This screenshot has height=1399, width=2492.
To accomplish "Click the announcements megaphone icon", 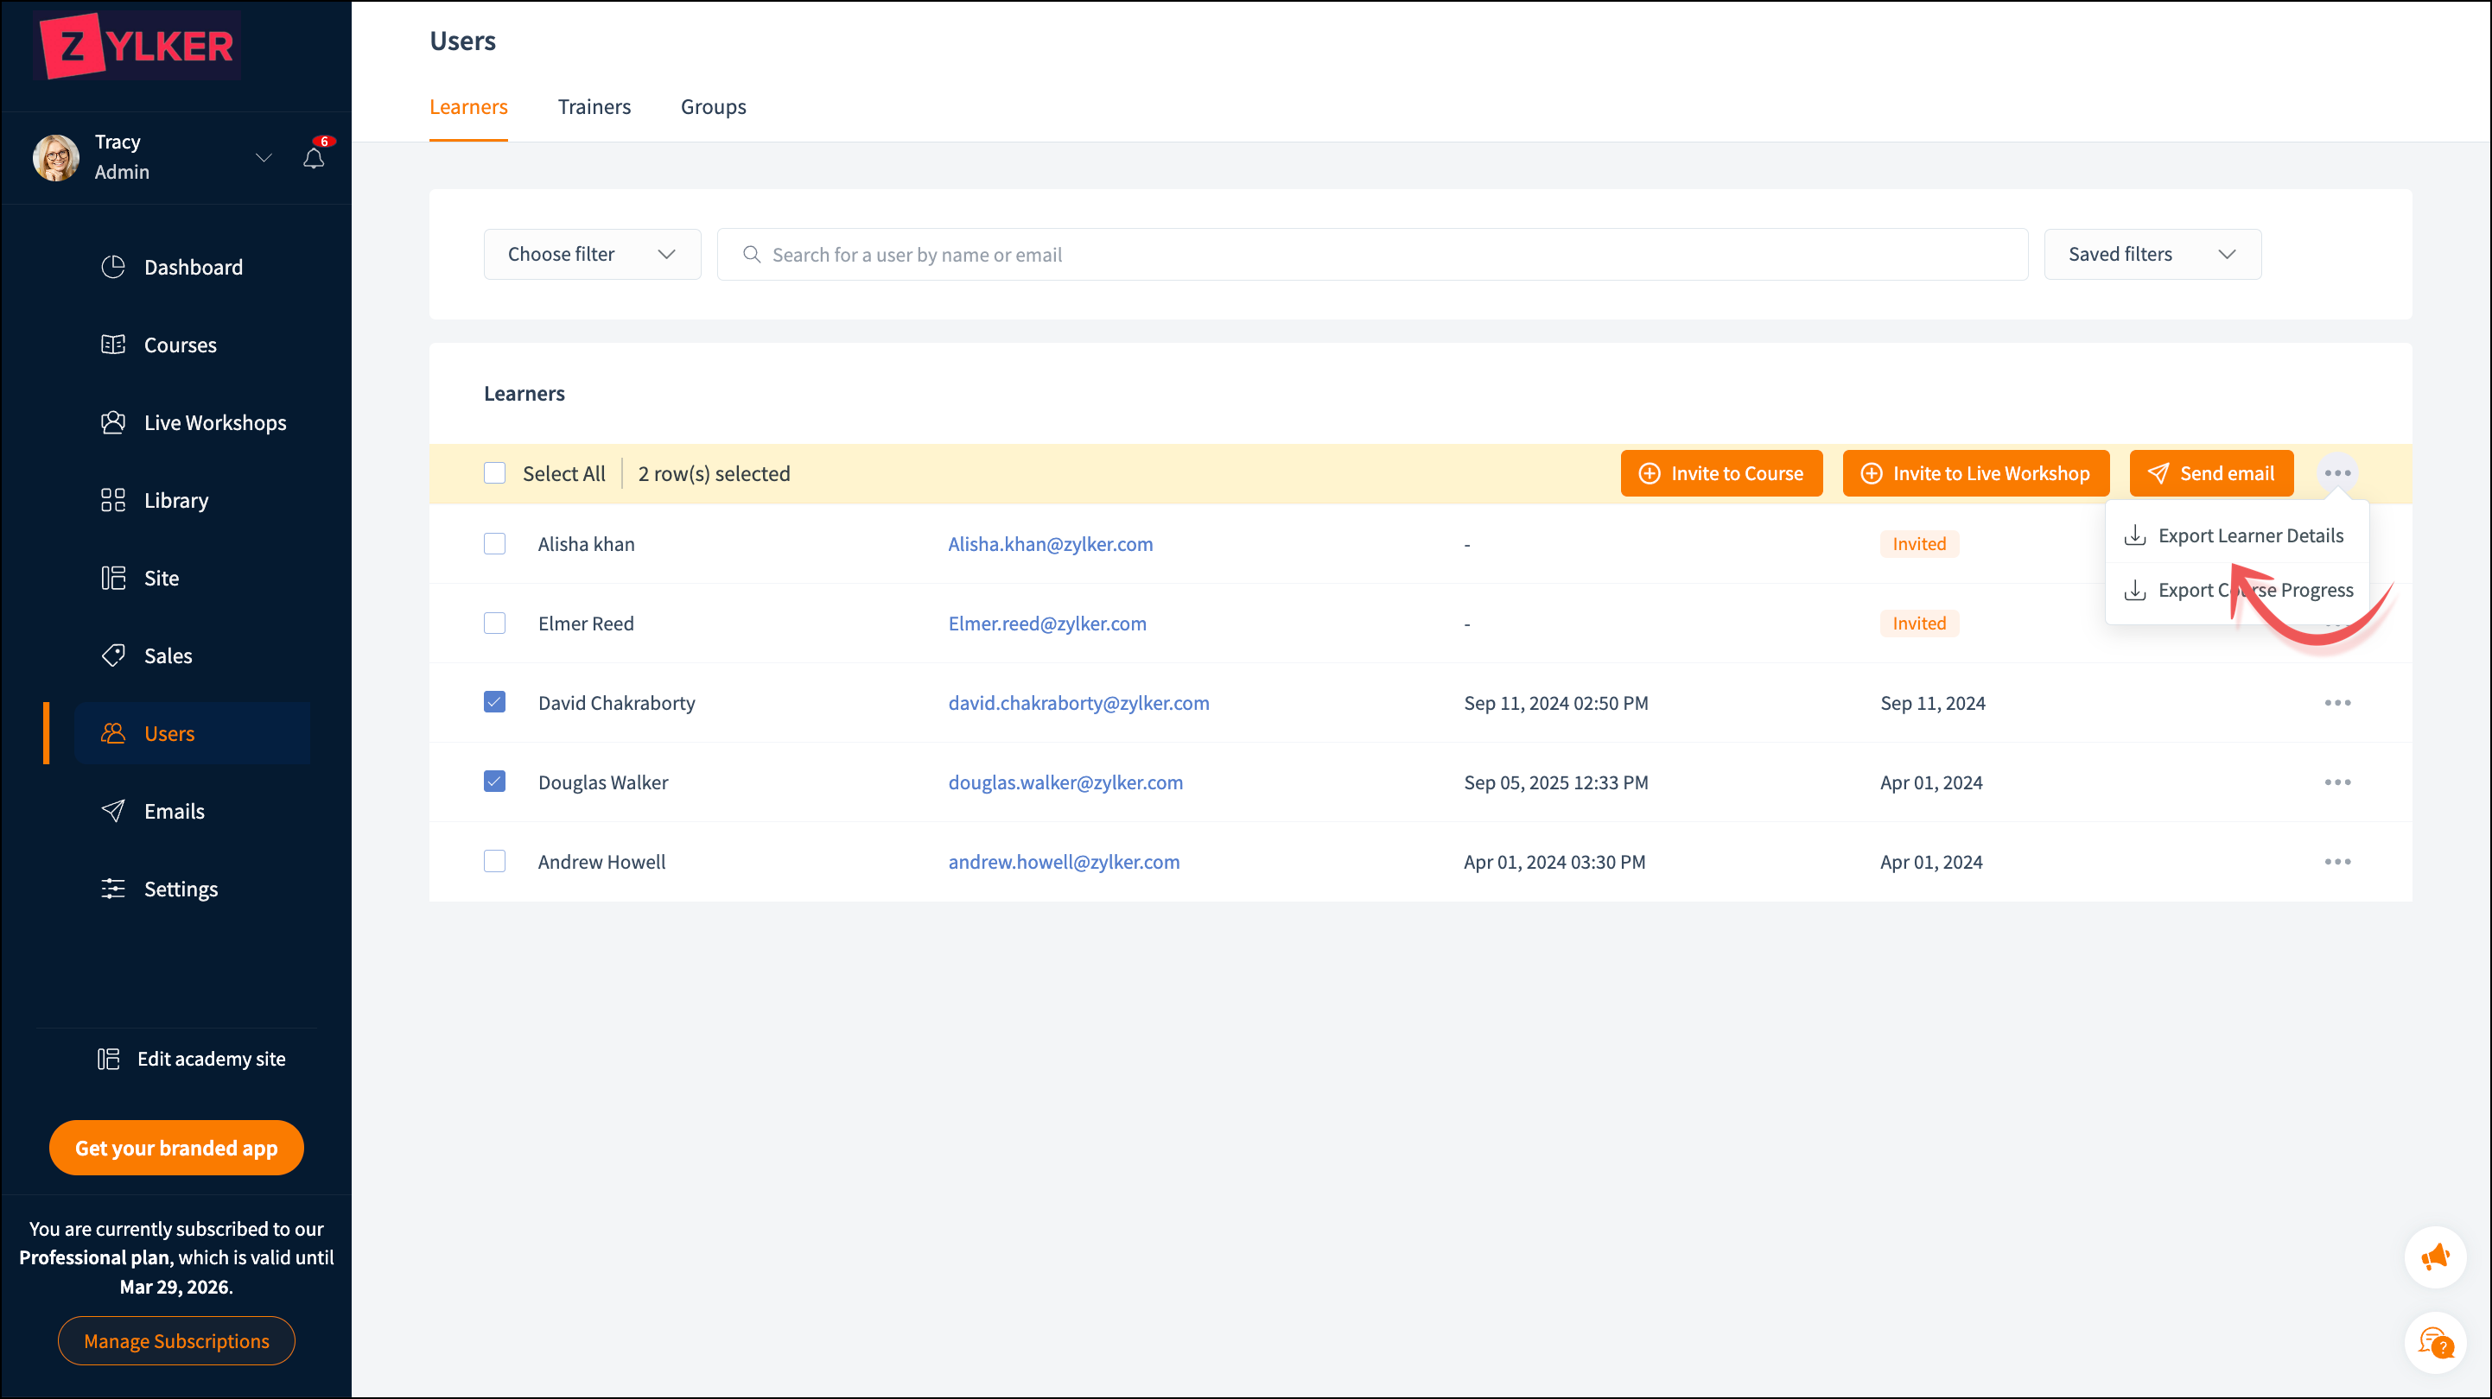I will point(2434,1257).
